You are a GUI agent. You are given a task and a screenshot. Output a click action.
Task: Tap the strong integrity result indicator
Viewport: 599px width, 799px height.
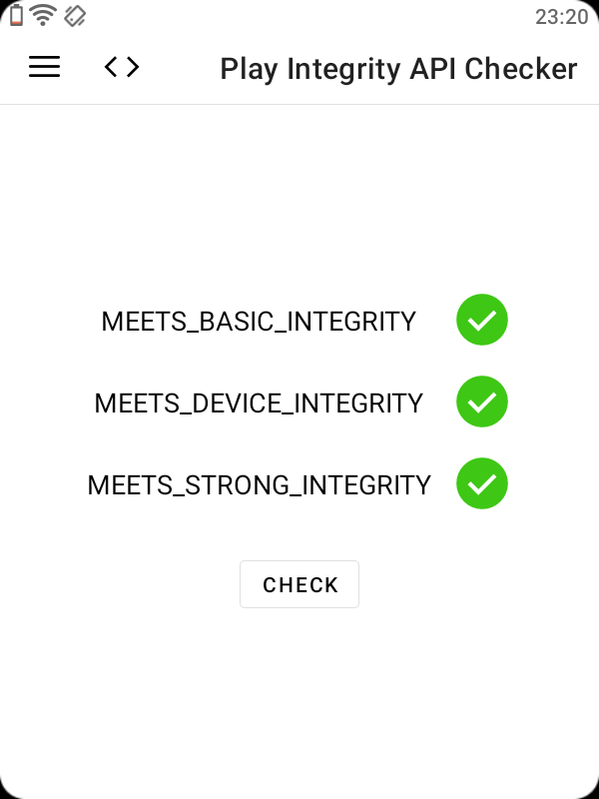tap(482, 483)
